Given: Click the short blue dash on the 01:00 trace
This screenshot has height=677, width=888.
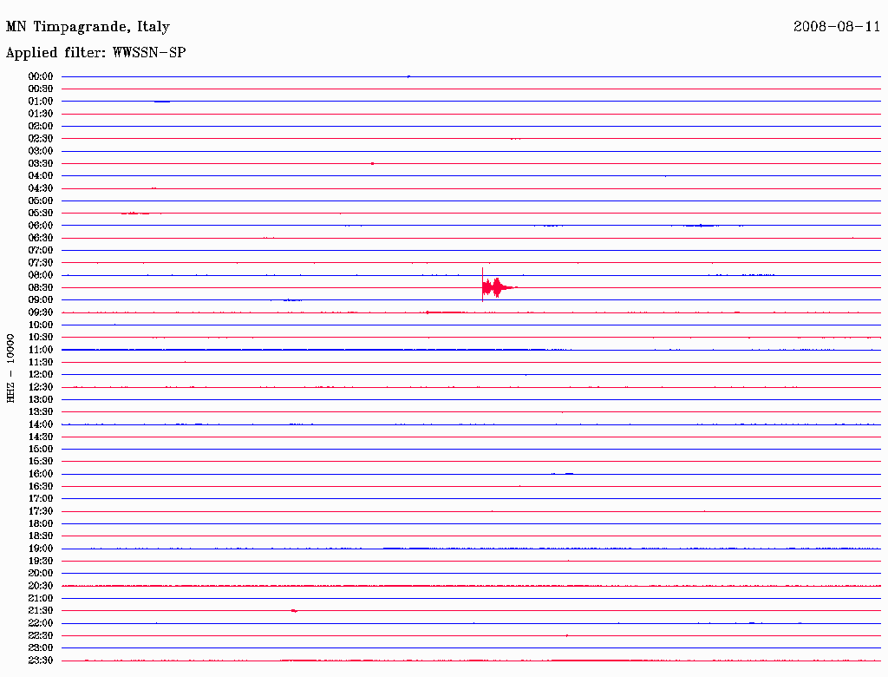Looking at the screenshot, I should click(x=162, y=102).
